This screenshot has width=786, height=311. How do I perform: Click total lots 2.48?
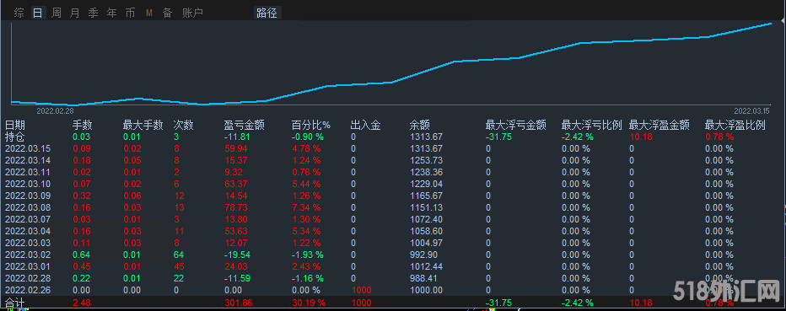(x=82, y=303)
